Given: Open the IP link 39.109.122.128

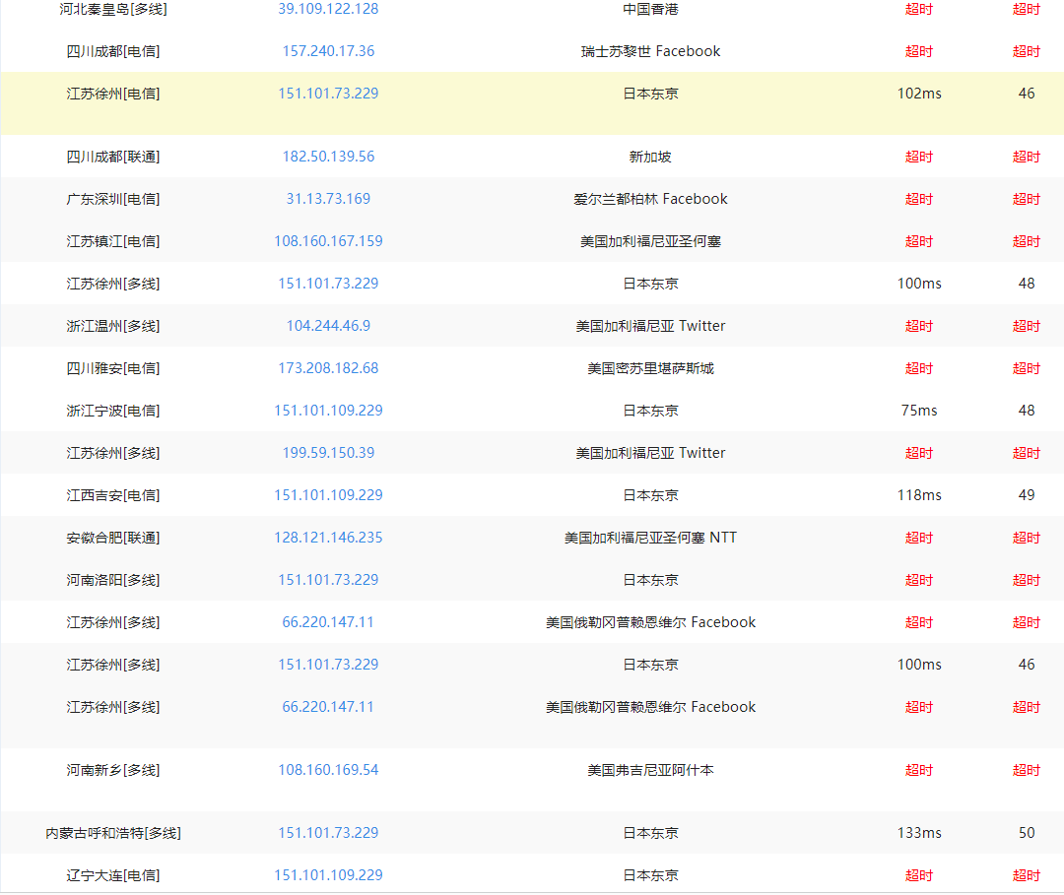Looking at the screenshot, I should 329,9.
